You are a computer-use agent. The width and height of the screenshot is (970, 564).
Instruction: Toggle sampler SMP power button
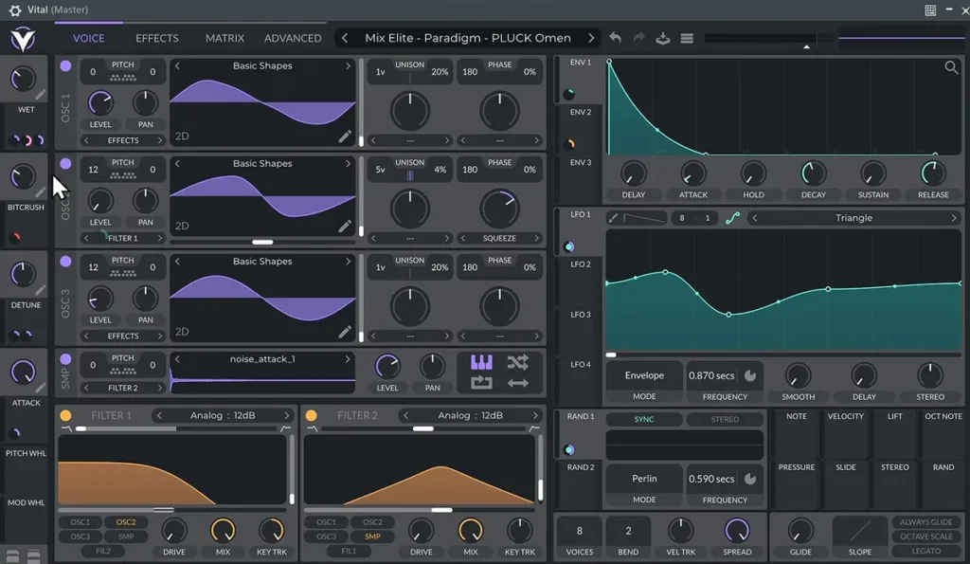coord(65,359)
